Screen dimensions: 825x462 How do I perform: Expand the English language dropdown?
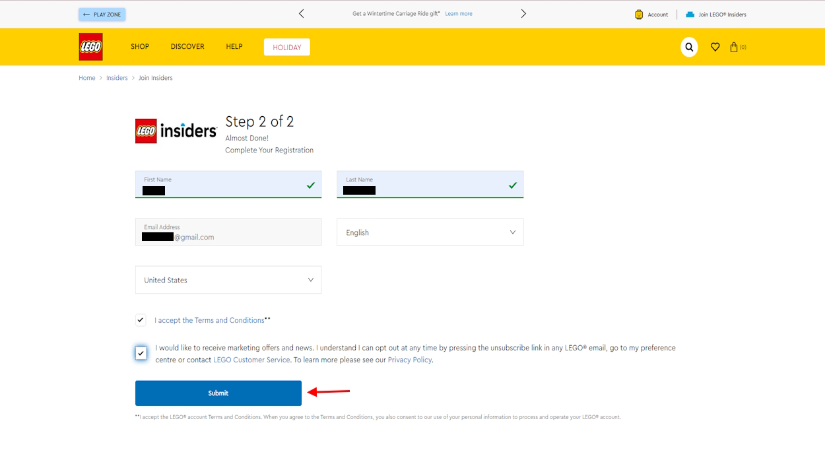(x=430, y=232)
